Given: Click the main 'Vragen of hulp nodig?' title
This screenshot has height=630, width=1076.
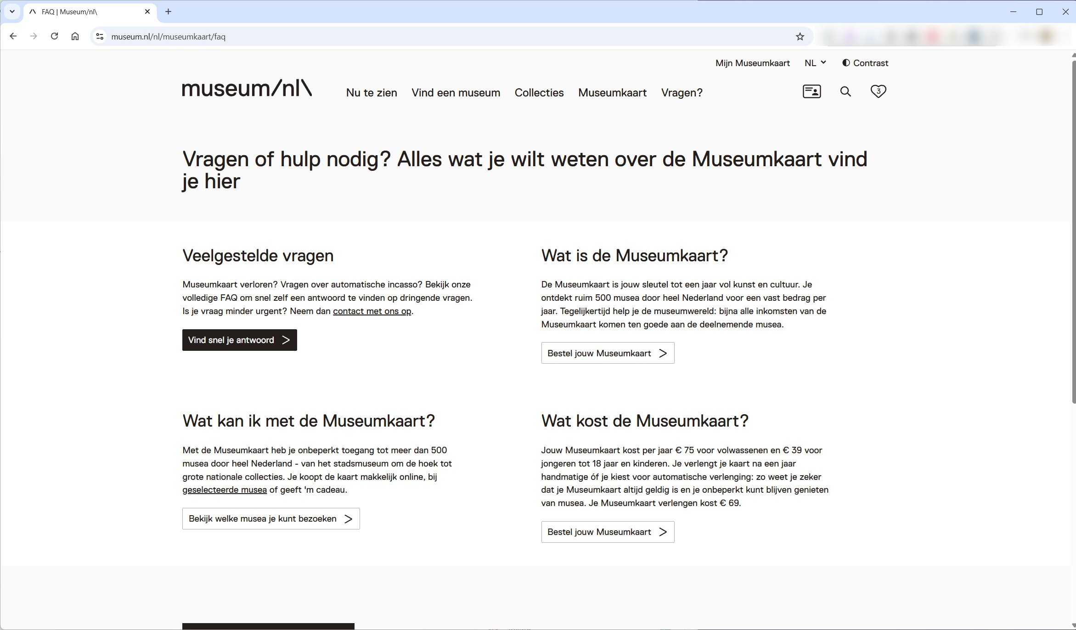Looking at the screenshot, I should click(525, 170).
